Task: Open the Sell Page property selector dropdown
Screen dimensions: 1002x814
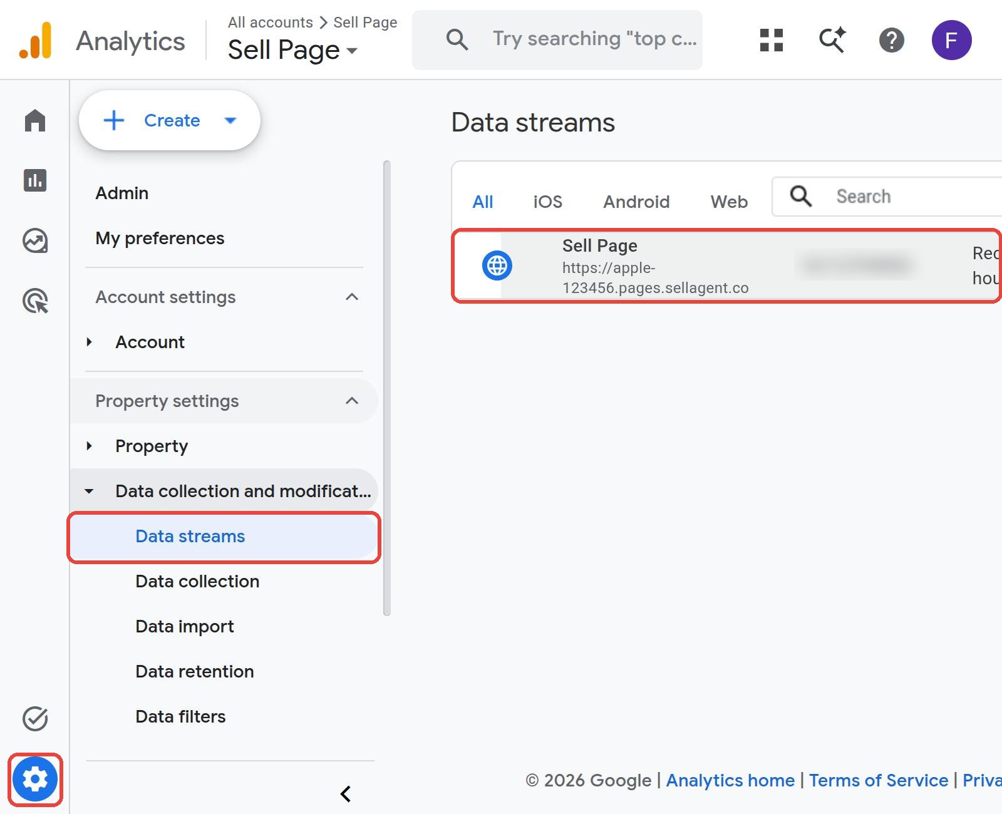Action: tap(293, 50)
